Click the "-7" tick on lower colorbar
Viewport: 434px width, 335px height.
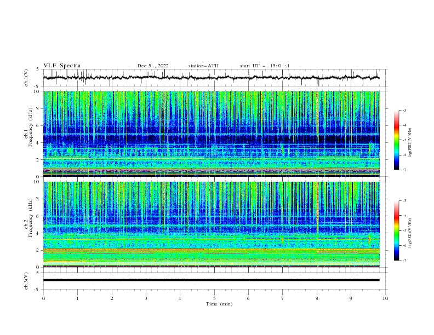(x=404, y=261)
